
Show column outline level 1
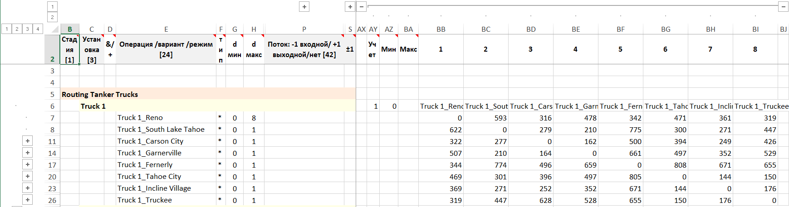(52, 7)
